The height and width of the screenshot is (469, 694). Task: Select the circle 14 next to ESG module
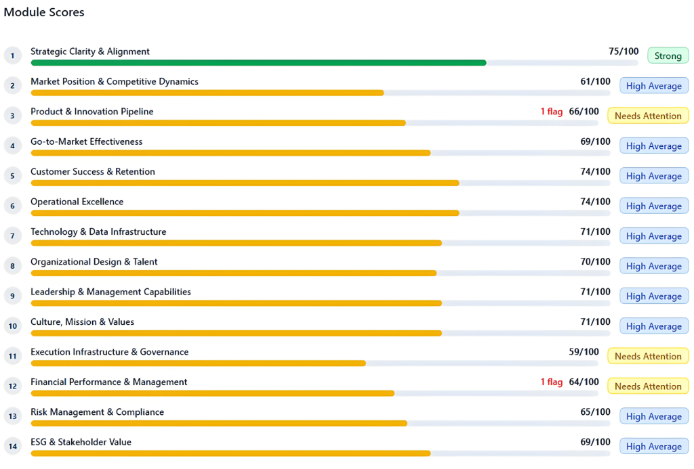pos(13,445)
